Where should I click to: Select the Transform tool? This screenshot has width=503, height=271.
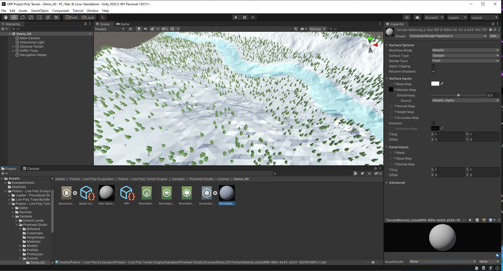coord(48,17)
